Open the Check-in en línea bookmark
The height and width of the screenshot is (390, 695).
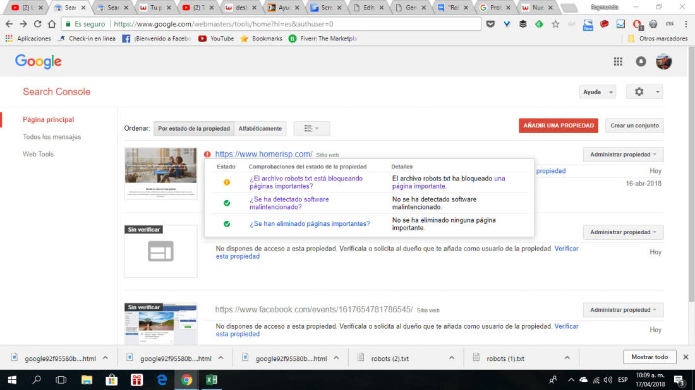pos(87,38)
